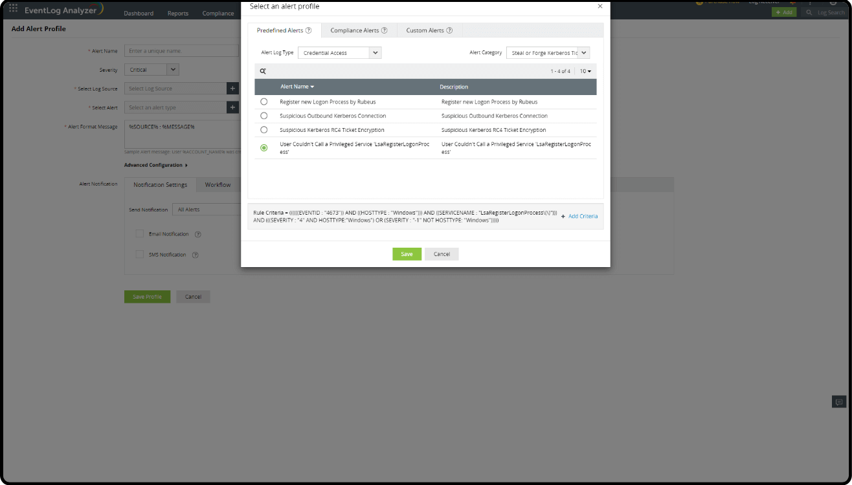
Task: Switch to the Compliance Alerts tab
Action: click(x=359, y=30)
